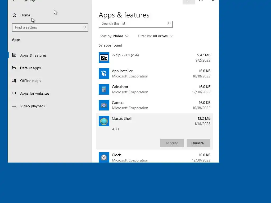271x203 pixels.
Task: Click the magnifier in Search this list
Action: [169, 24]
